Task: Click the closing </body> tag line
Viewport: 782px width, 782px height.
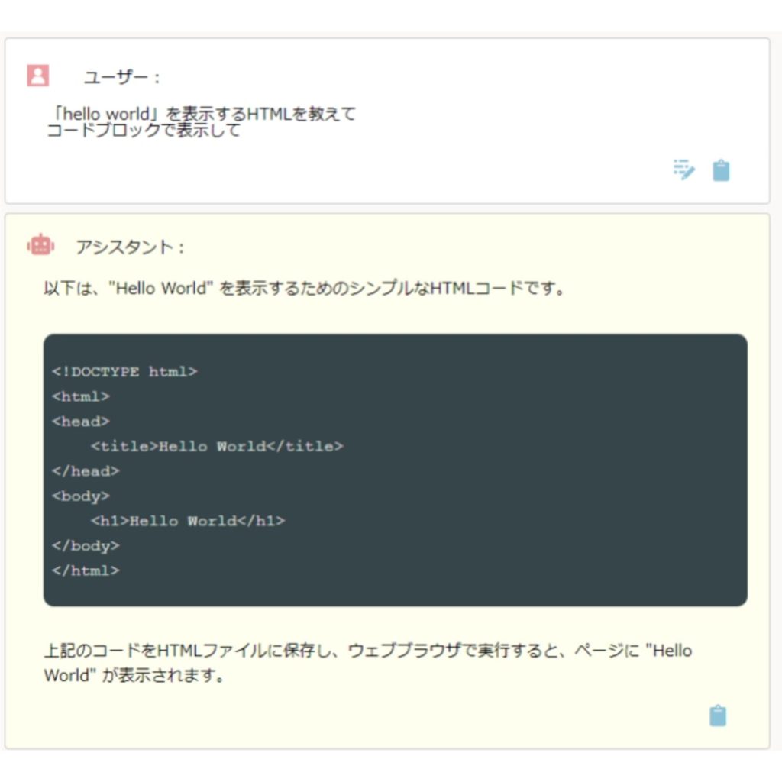Action: (86, 546)
